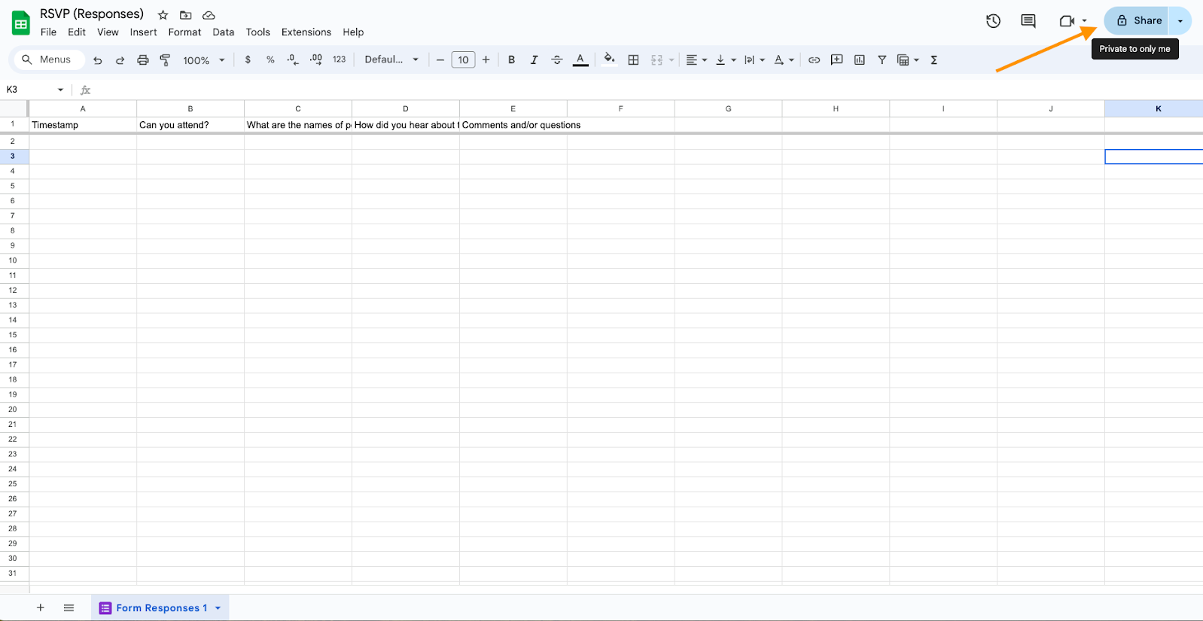Select the Timestamp header cell

83,125
